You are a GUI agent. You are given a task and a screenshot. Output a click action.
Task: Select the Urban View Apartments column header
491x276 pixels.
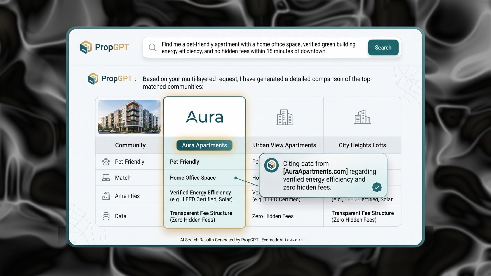(x=285, y=145)
